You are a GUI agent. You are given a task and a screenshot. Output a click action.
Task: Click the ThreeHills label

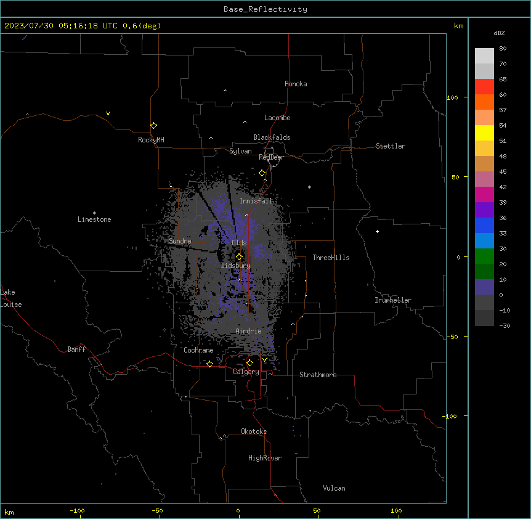coord(331,258)
